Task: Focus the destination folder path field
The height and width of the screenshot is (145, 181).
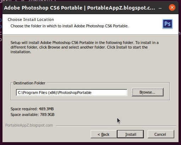Action: pyautogui.click(x=72, y=93)
